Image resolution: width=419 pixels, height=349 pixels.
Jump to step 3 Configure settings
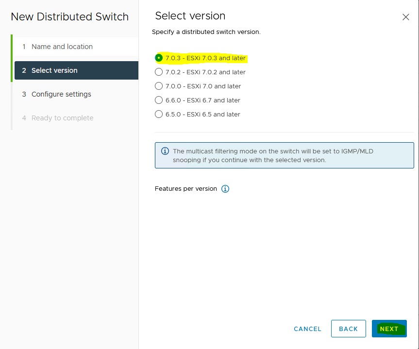(76, 94)
